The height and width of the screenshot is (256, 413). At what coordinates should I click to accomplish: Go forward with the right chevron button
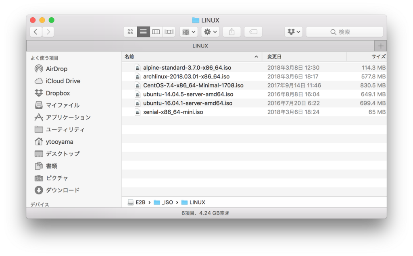point(48,32)
